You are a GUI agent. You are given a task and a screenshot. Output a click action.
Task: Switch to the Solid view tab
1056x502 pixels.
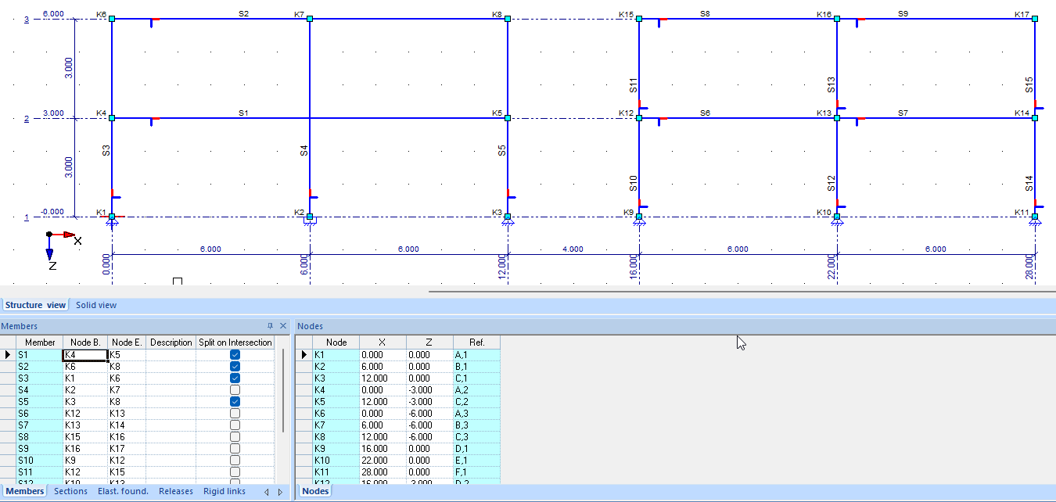click(96, 305)
